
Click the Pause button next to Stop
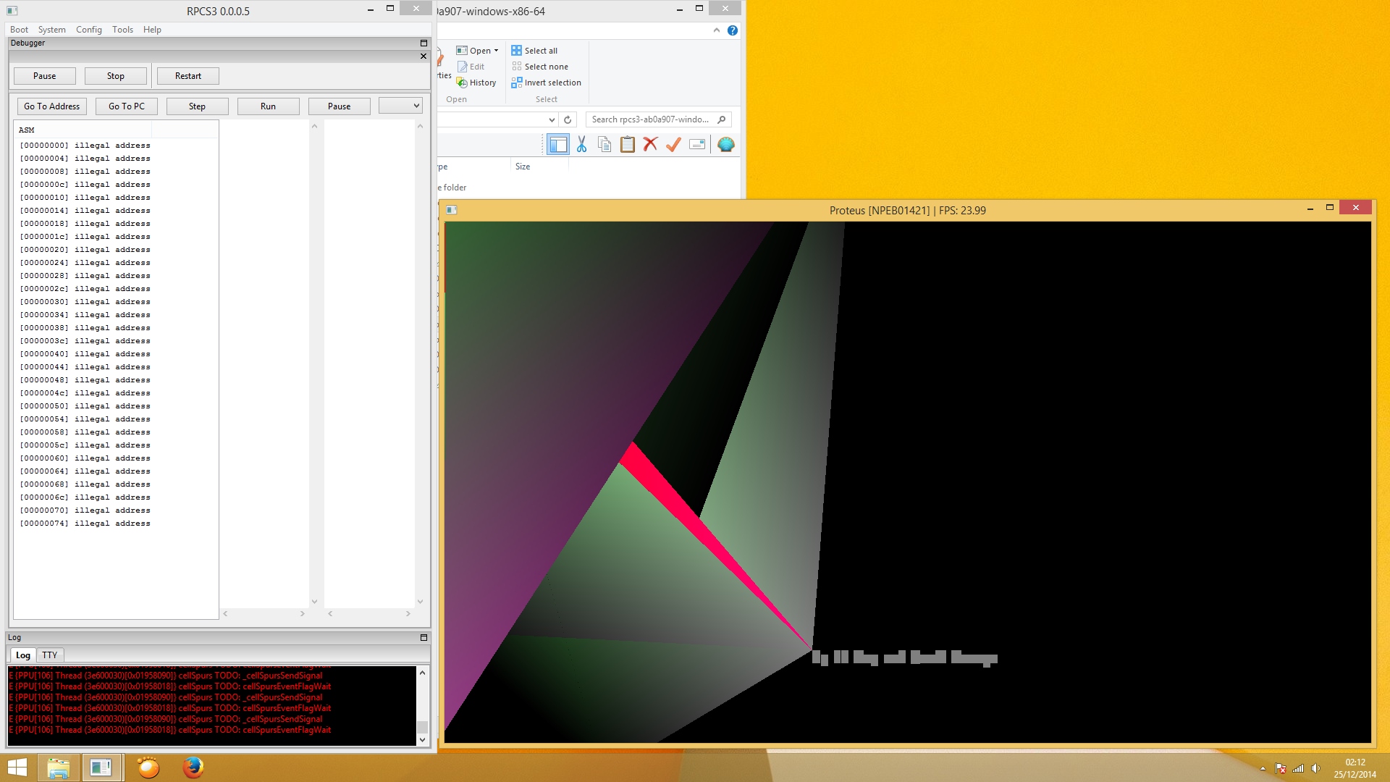[44, 76]
